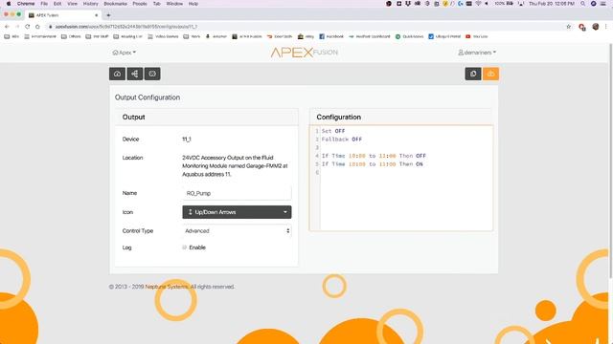
Task: Open the Control Type Advanced selector
Action: (x=237, y=231)
